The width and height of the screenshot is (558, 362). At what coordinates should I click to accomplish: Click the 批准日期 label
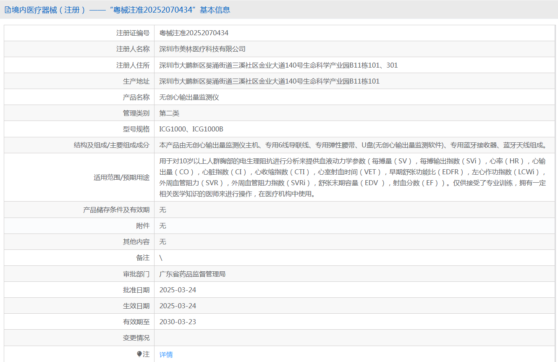(136, 290)
